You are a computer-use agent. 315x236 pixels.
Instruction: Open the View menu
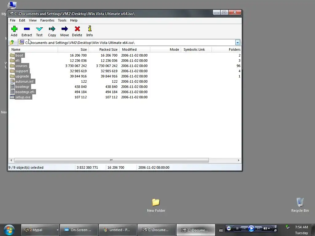coord(33,20)
